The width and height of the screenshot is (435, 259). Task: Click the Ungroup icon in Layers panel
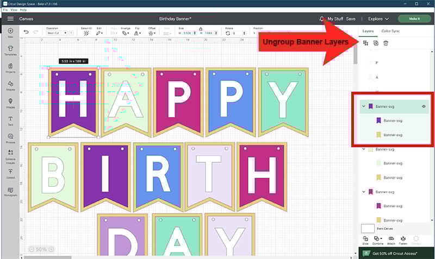[x=365, y=43]
